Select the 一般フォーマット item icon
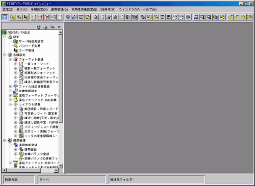This screenshot has height=186, width=255. 21,64
